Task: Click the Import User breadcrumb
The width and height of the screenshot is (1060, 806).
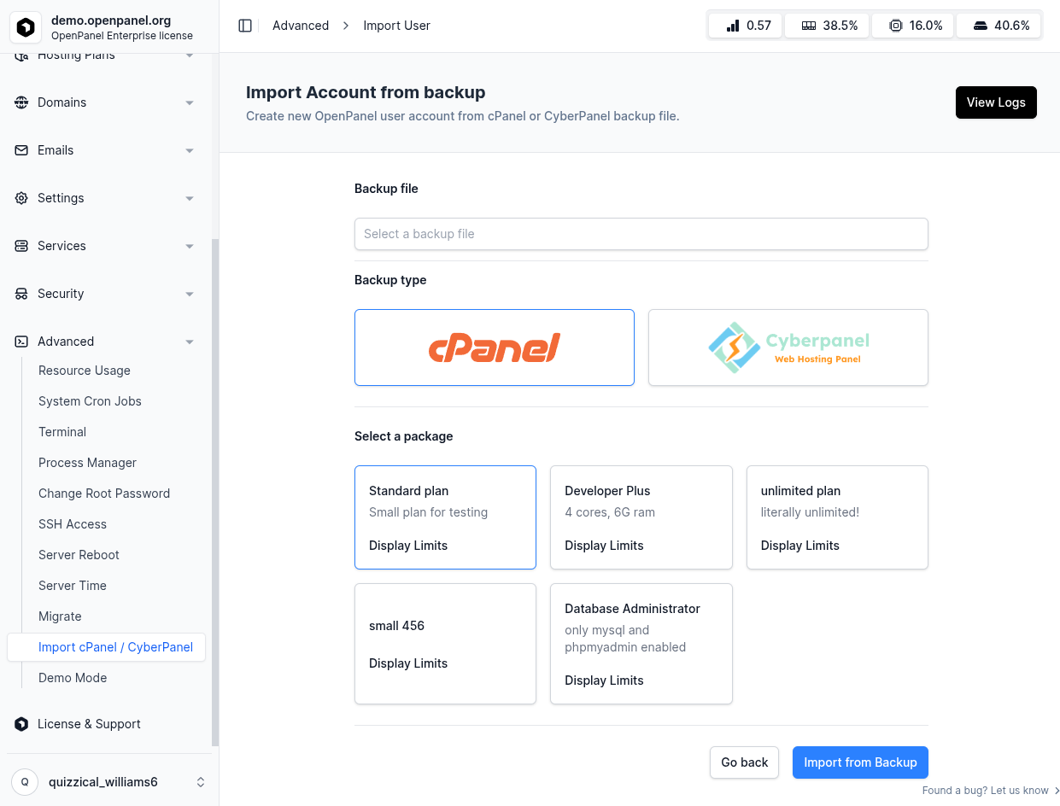Action: click(x=396, y=26)
